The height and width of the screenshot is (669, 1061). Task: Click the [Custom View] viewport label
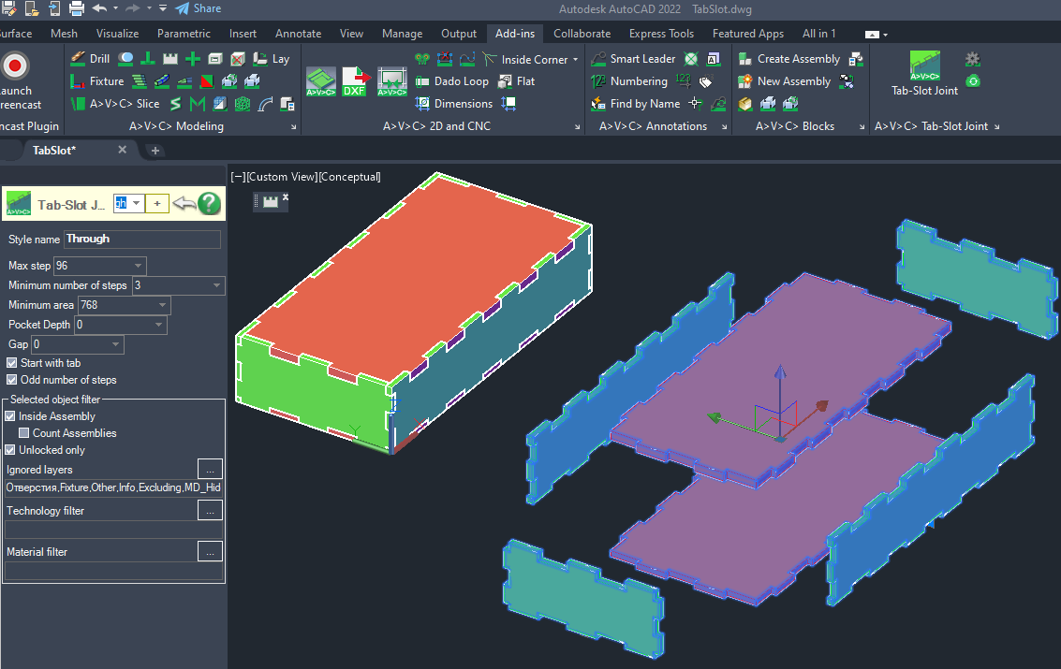pyautogui.click(x=281, y=177)
